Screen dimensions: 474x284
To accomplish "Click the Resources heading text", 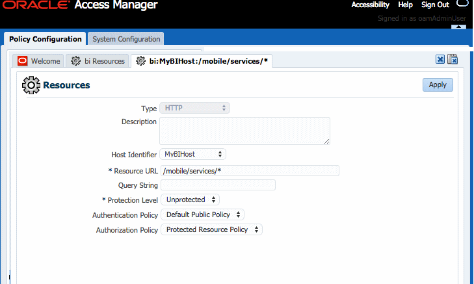I will pyautogui.click(x=66, y=85).
